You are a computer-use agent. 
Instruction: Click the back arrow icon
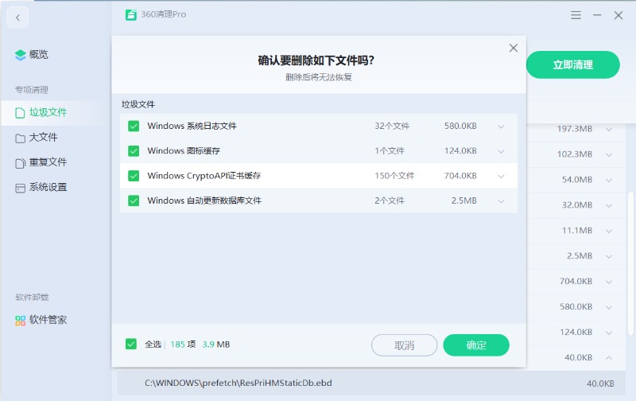point(17,18)
